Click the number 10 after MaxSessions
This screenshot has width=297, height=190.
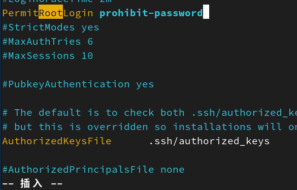click(x=87, y=56)
